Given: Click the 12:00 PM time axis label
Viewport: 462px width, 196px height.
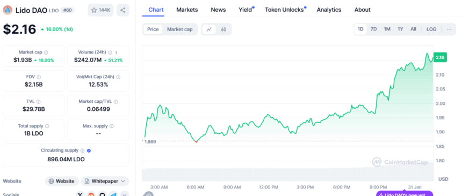Looking at the screenshot, I should pyautogui.click(x=268, y=187).
